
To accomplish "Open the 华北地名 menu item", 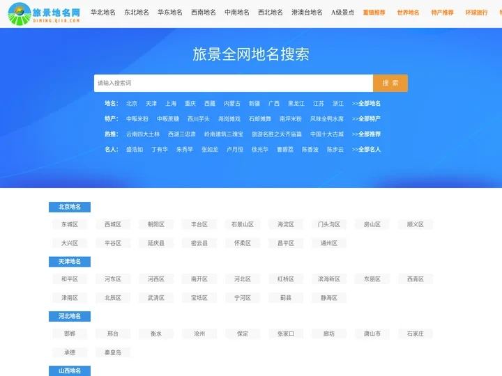I will [x=103, y=13].
